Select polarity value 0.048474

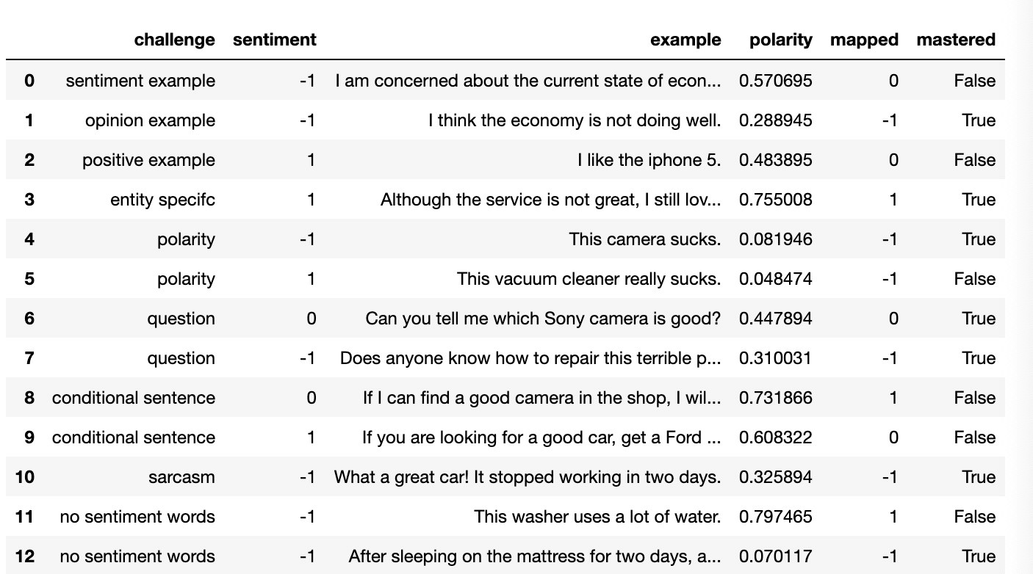(775, 279)
